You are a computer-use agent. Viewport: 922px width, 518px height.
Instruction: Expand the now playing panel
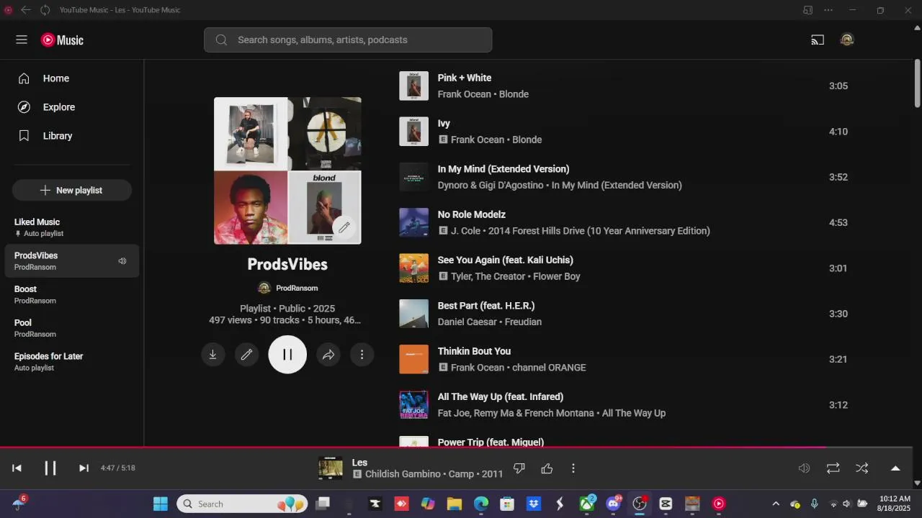pyautogui.click(x=895, y=468)
